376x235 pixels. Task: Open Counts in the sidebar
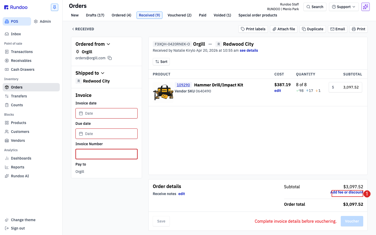(31, 105)
